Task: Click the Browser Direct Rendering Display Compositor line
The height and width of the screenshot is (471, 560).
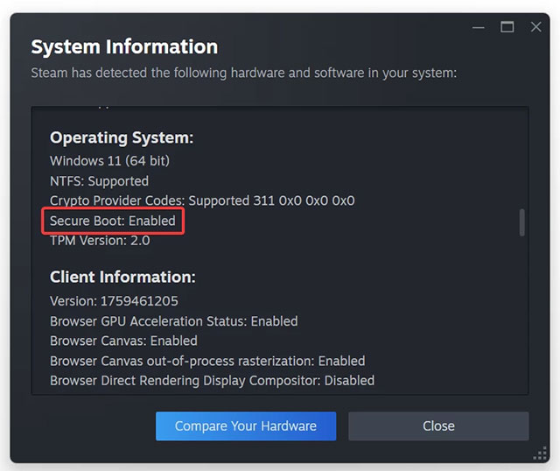Action: click(x=212, y=382)
